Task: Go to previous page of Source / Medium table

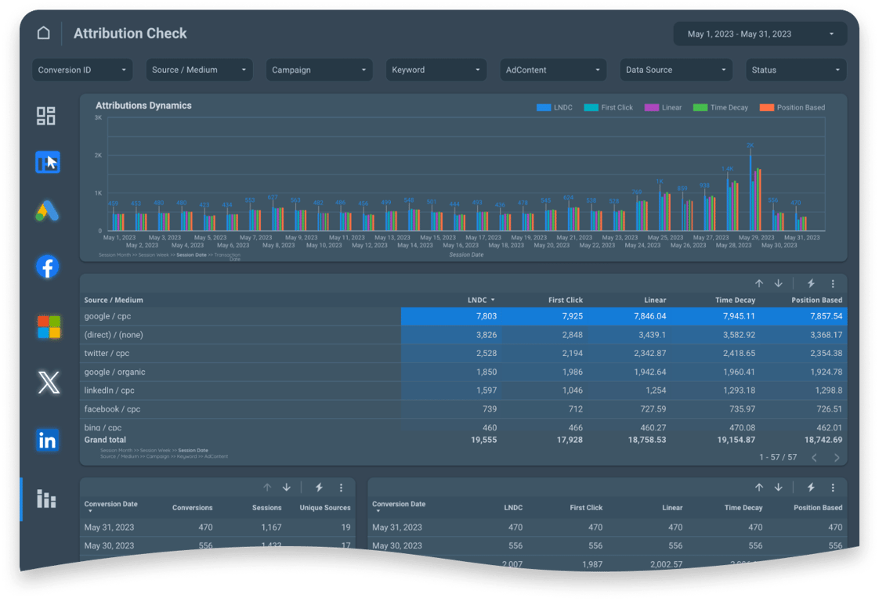Action: (815, 458)
